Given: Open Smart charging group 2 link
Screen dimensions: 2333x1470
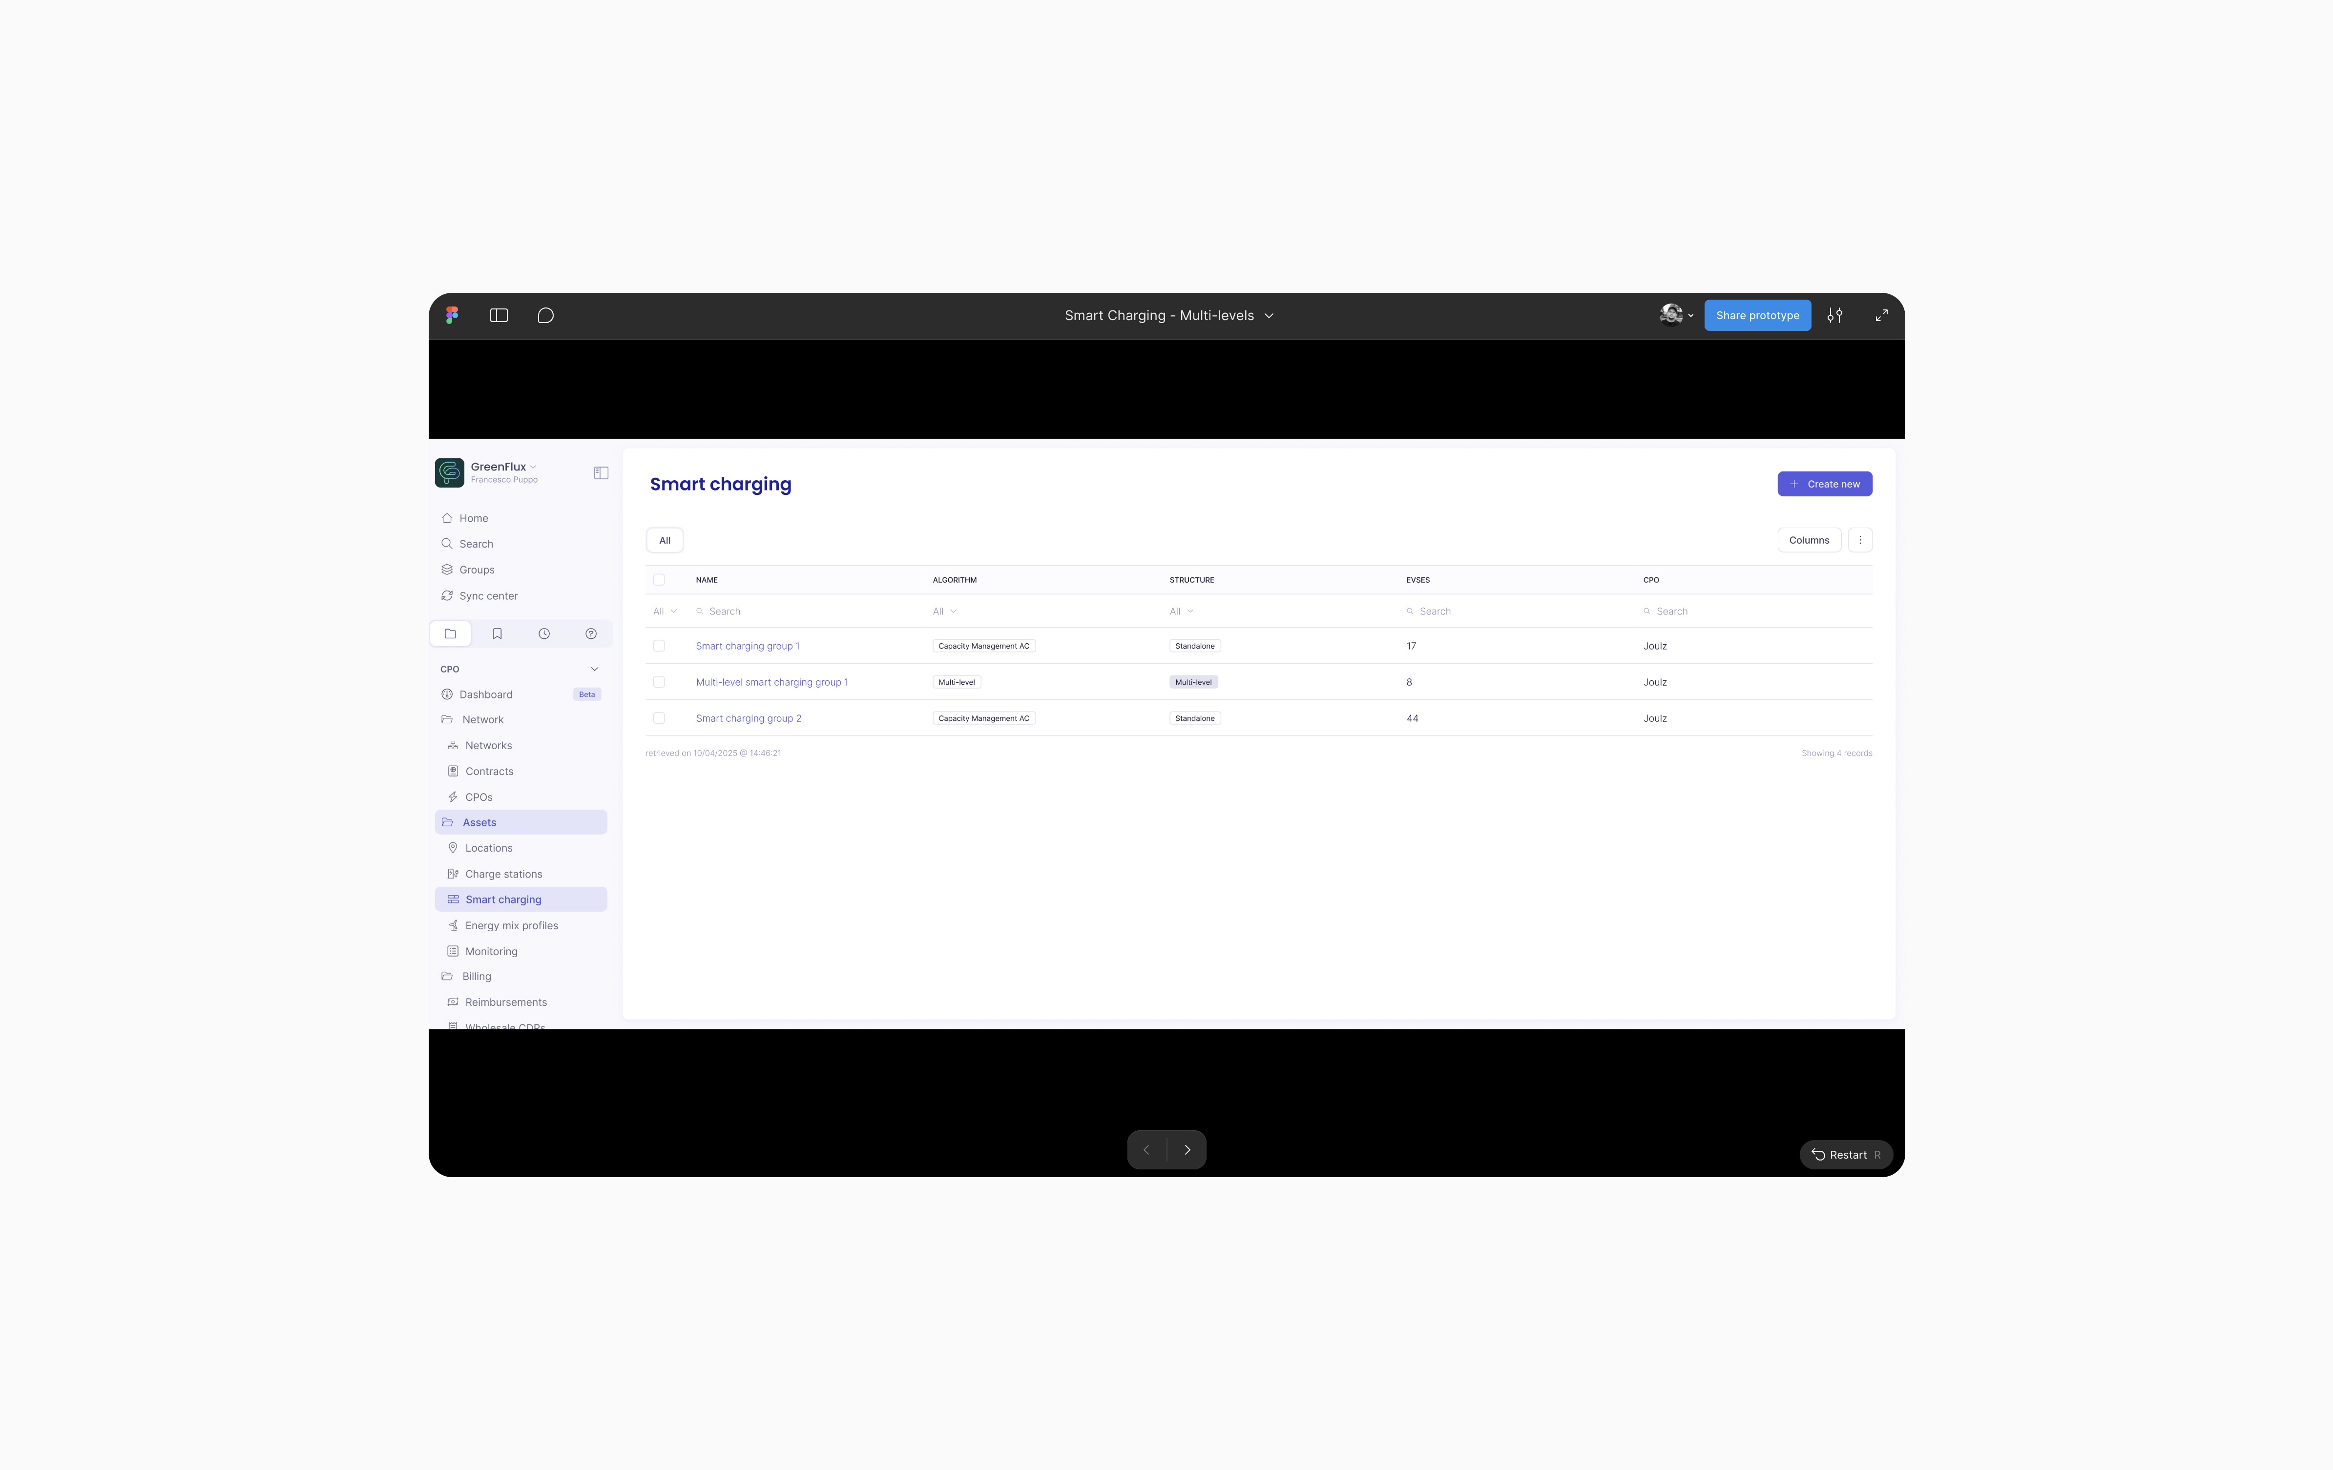Looking at the screenshot, I should tap(748, 718).
